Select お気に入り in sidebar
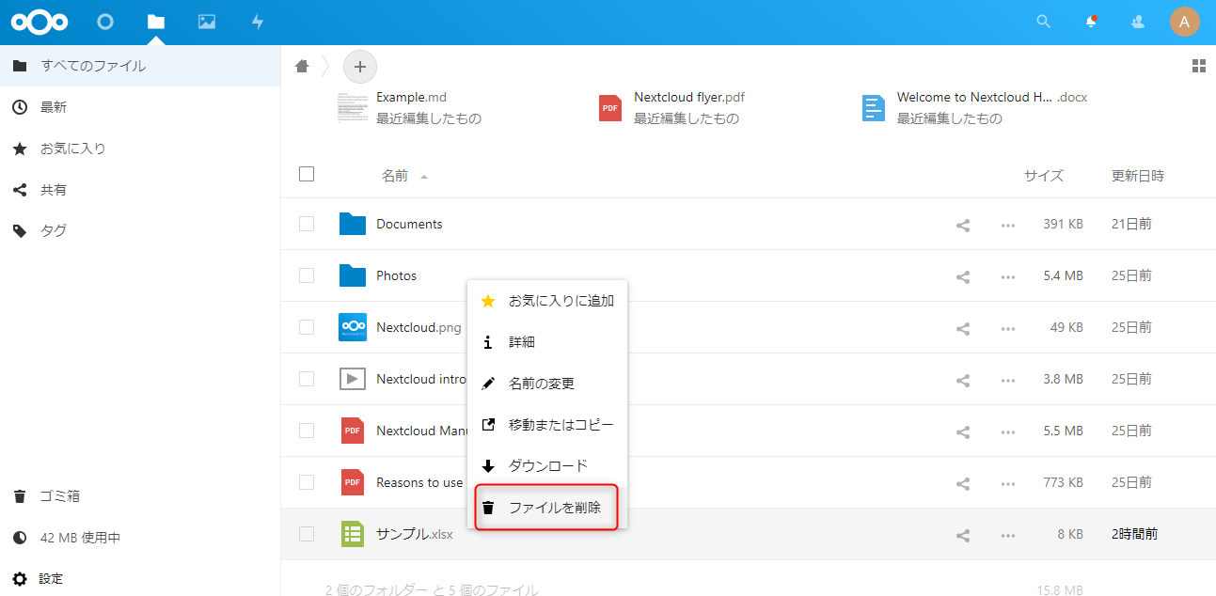Viewport: 1216px width, 596px height. tap(140, 149)
